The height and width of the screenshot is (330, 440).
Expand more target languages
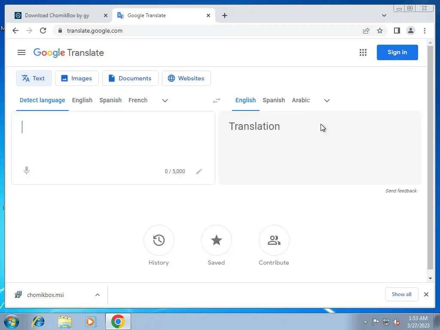(327, 101)
